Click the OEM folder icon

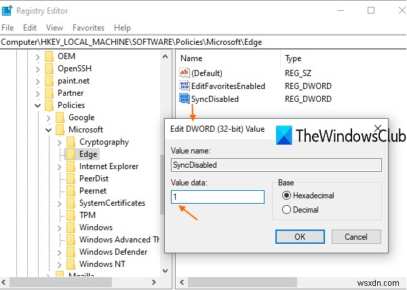[x=49, y=56]
